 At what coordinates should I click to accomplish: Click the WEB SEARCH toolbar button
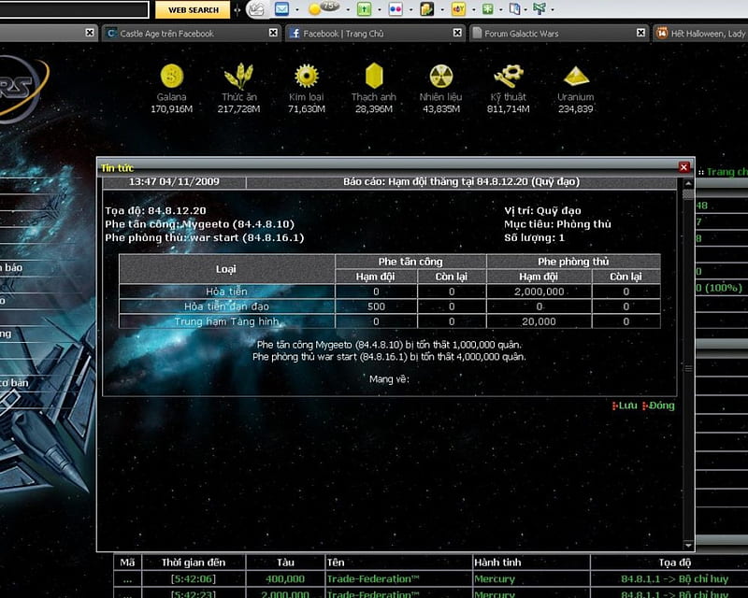[x=193, y=10]
